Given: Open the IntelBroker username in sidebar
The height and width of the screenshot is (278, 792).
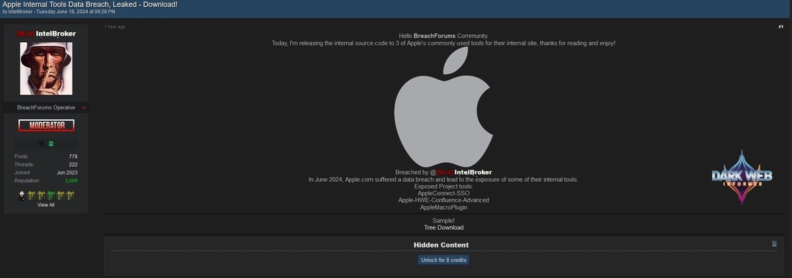Looking at the screenshot, I should tap(55, 34).
